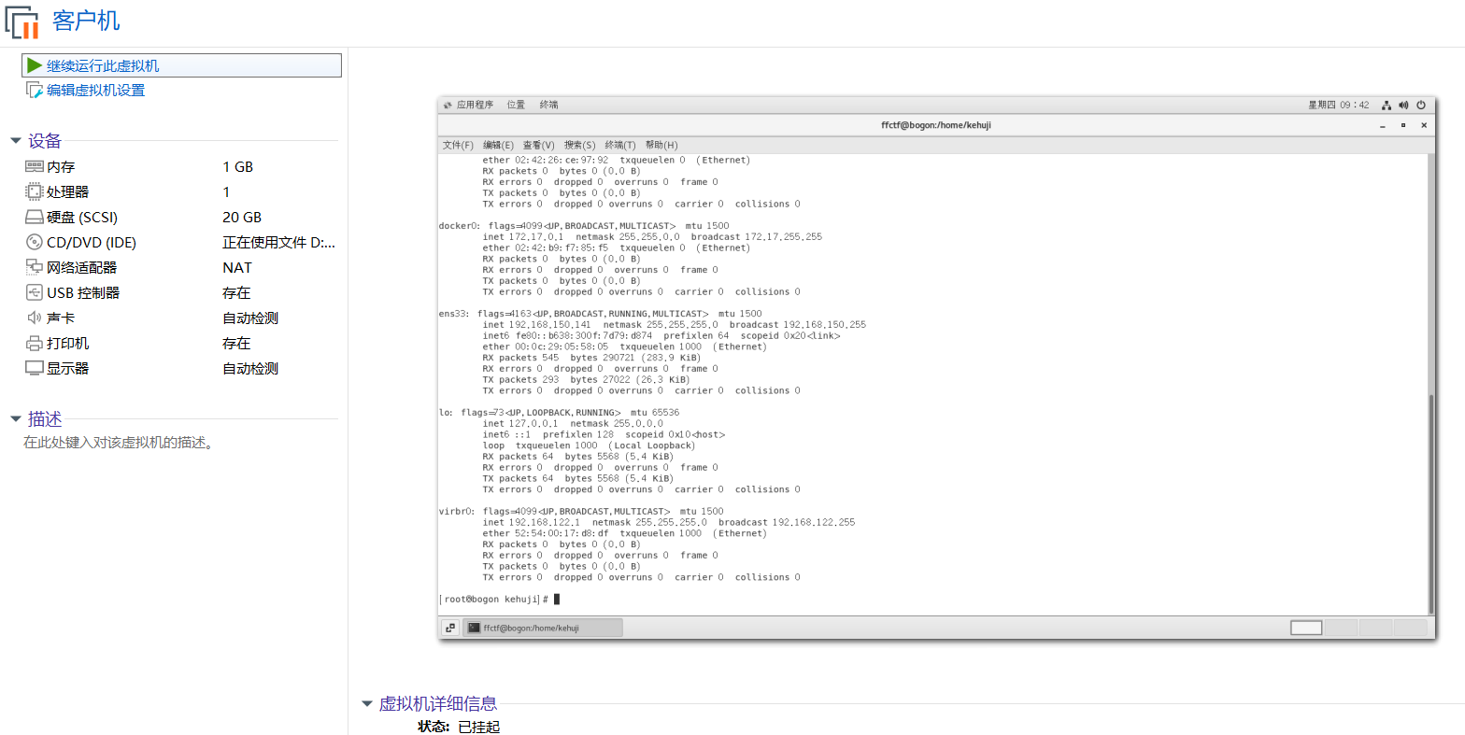Click the NAT network value

click(x=237, y=267)
